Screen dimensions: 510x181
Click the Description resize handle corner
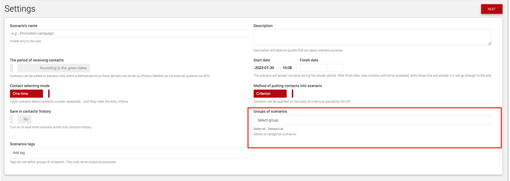tap(490, 43)
